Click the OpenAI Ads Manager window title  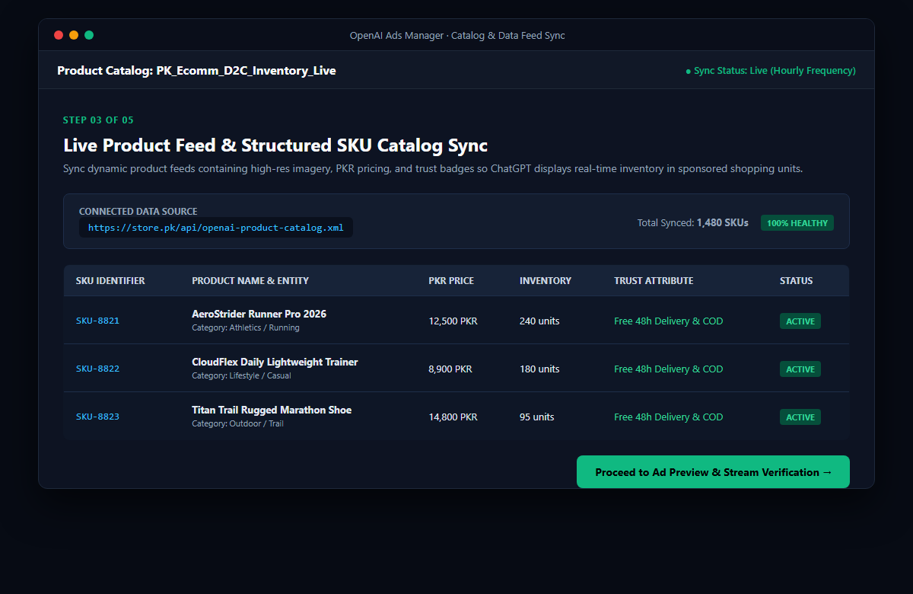[x=457, y=36]
